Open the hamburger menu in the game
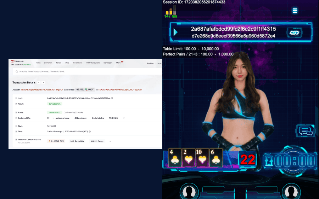The height and width of the screenshot is (199, 319). pyautogui.click(x=295, y=11)
